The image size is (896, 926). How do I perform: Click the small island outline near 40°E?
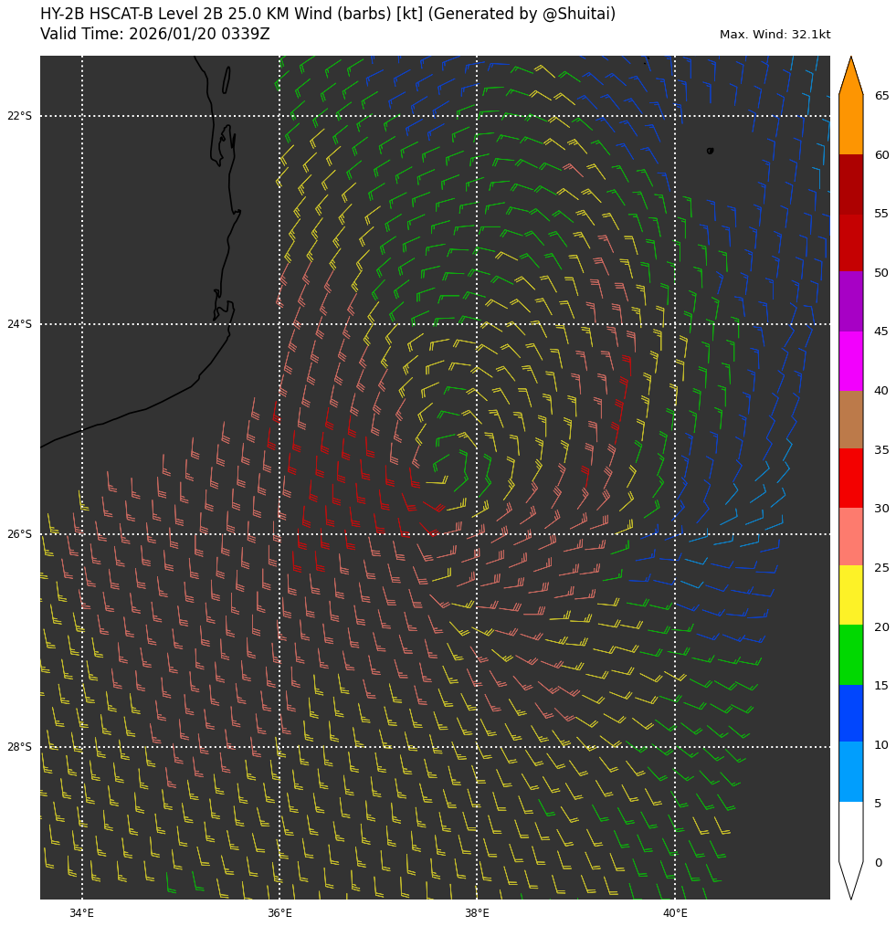click(x=710, y=151)
